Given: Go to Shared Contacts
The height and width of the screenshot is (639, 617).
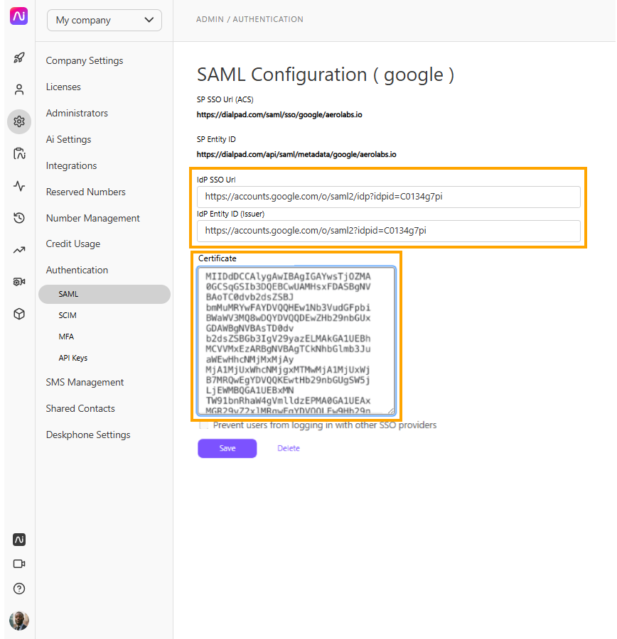Looking at the screenshot, I should pyautogui.click(x=80, y=408).
